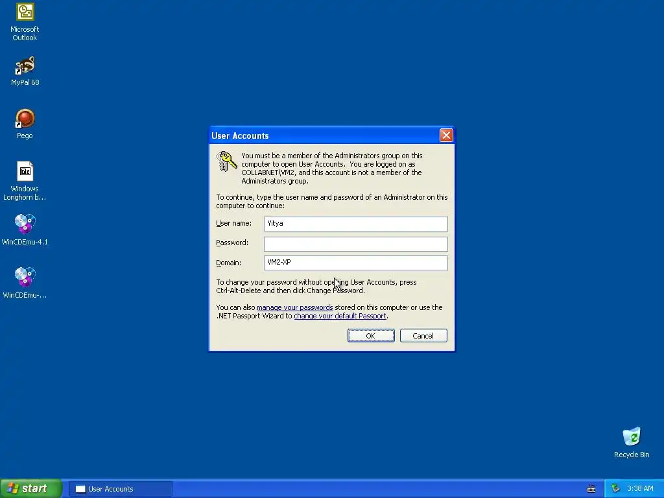The height and width of the screenshot is (498, 664).
Task: Select the Pego desktop shortcut
Action: [25, 124]
